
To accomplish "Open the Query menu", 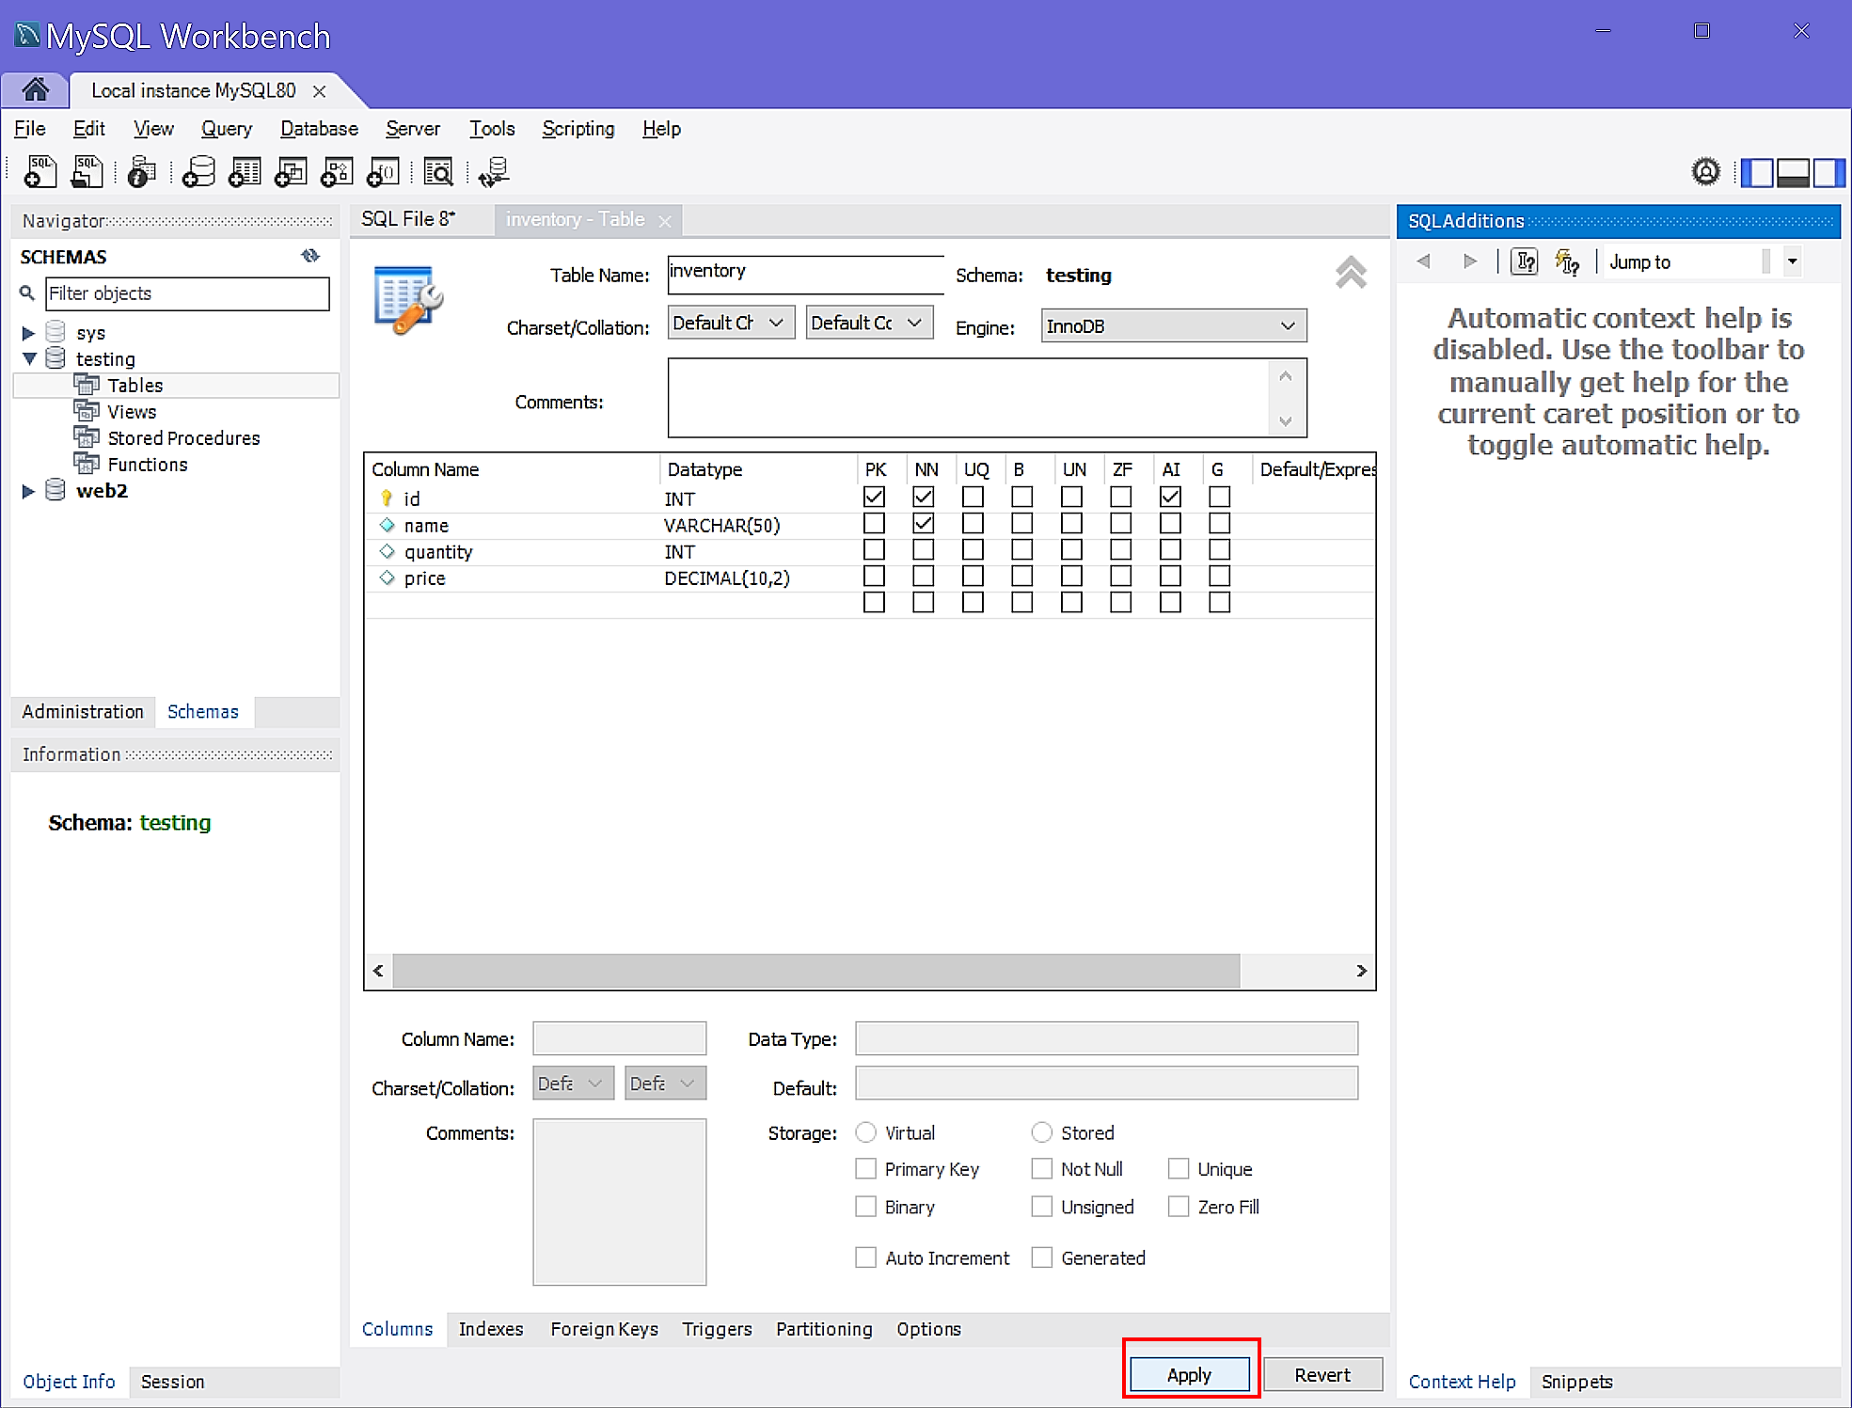I will pyautogui.click(x=228, y=129).
